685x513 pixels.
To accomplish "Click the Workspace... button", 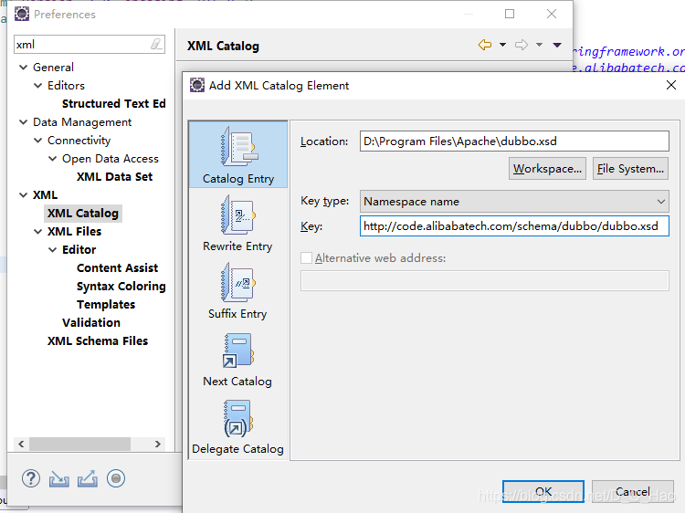I will pos(547,169).
